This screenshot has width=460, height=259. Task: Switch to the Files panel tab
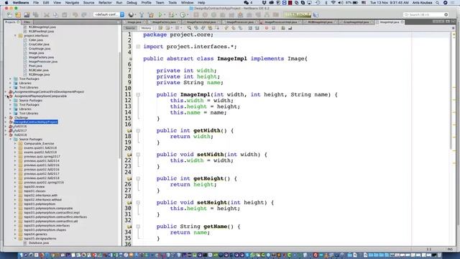tap(27, 22)
